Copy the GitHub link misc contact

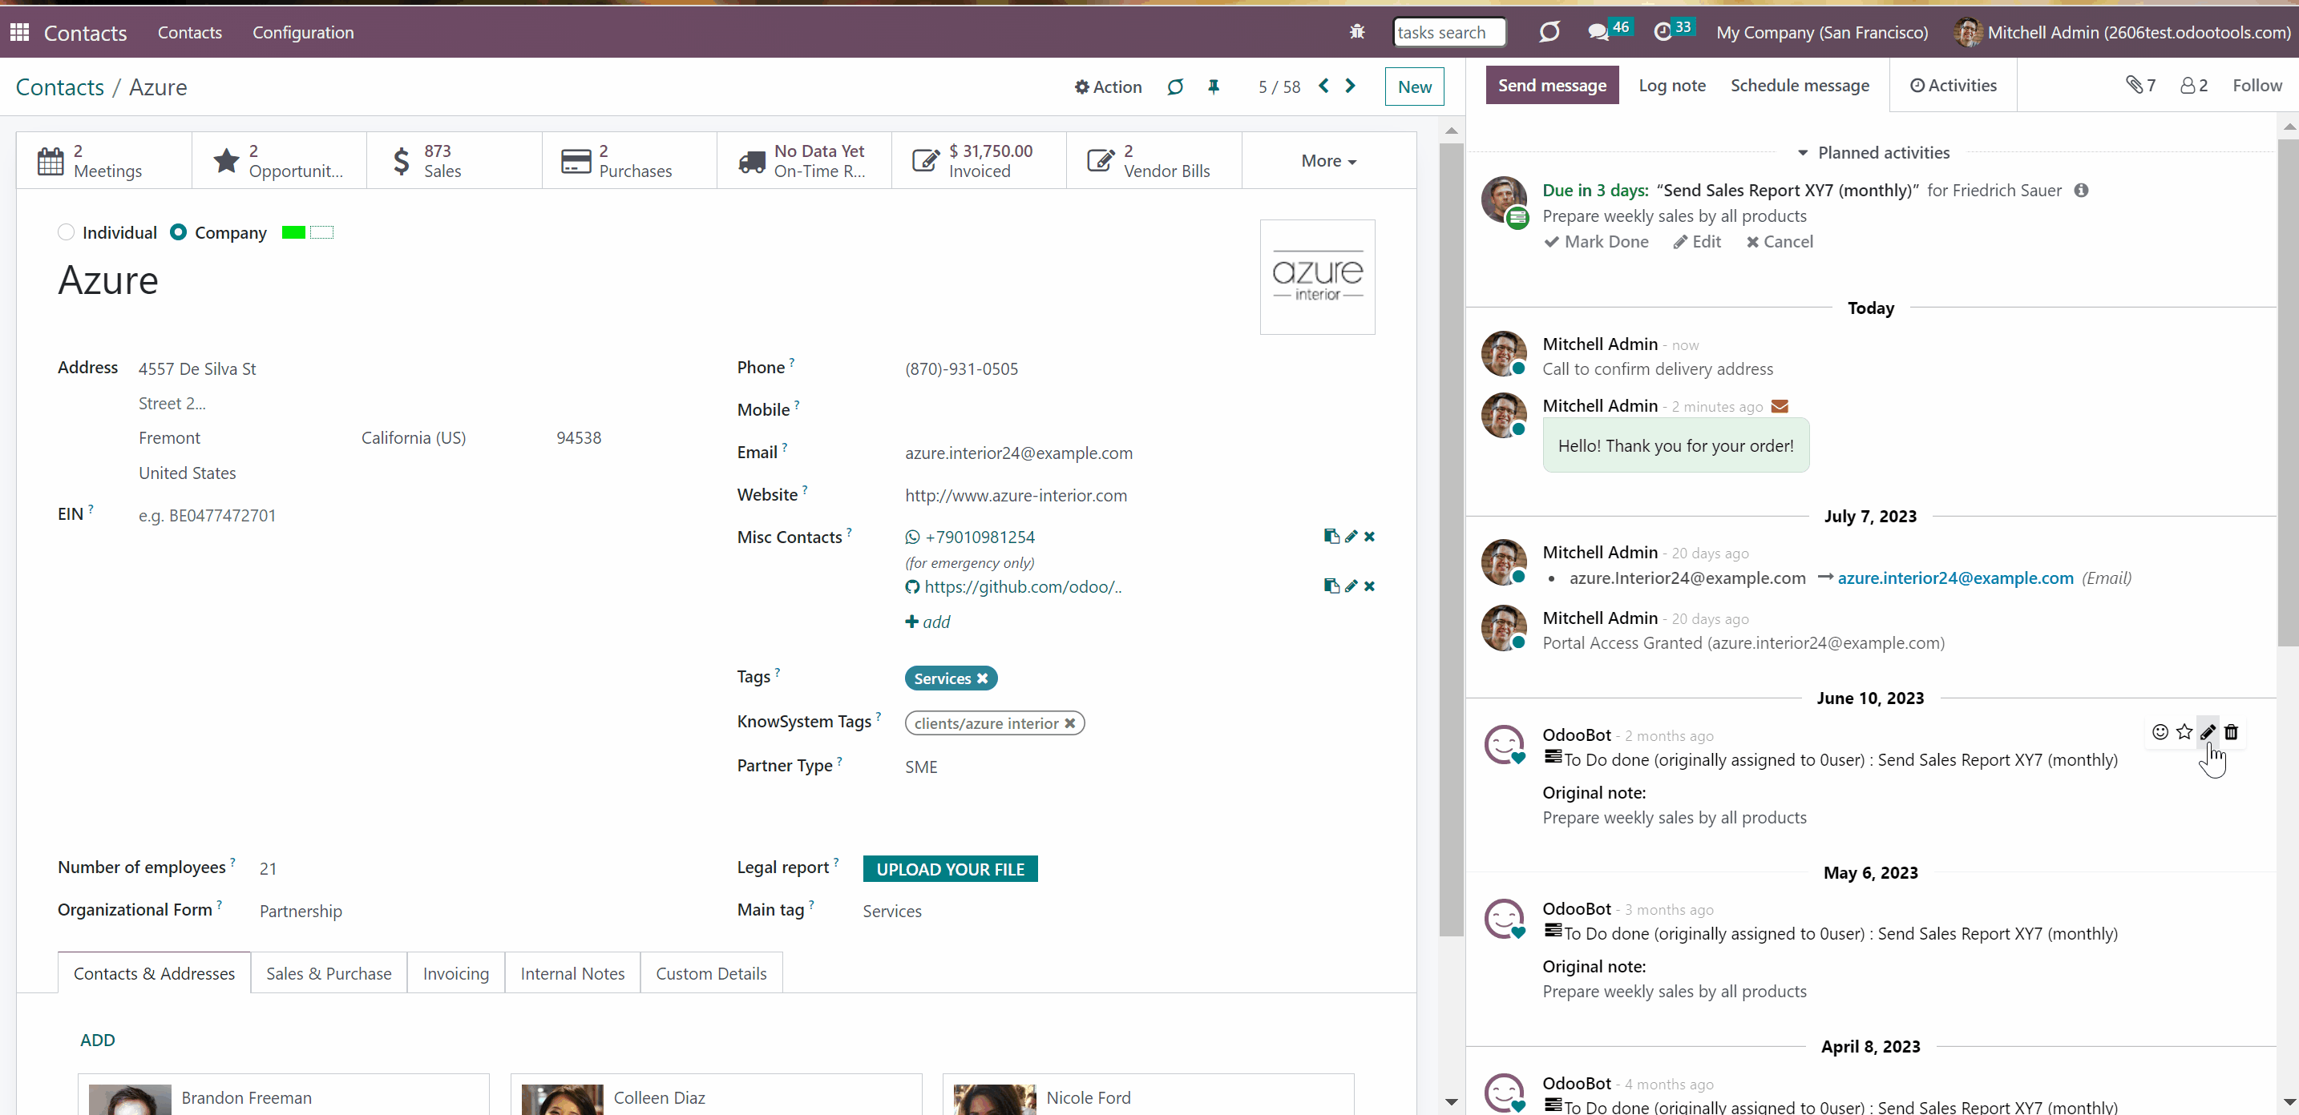(1331, 586)
